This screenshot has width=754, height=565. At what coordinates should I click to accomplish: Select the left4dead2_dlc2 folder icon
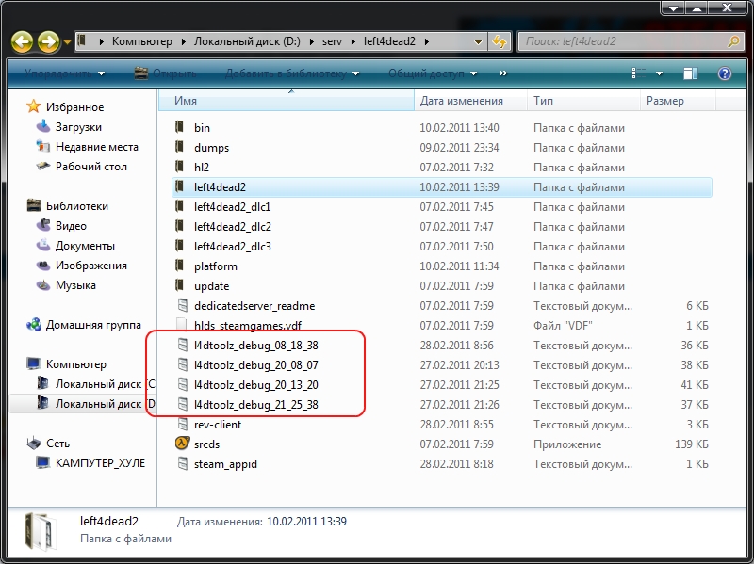(180, 226)
